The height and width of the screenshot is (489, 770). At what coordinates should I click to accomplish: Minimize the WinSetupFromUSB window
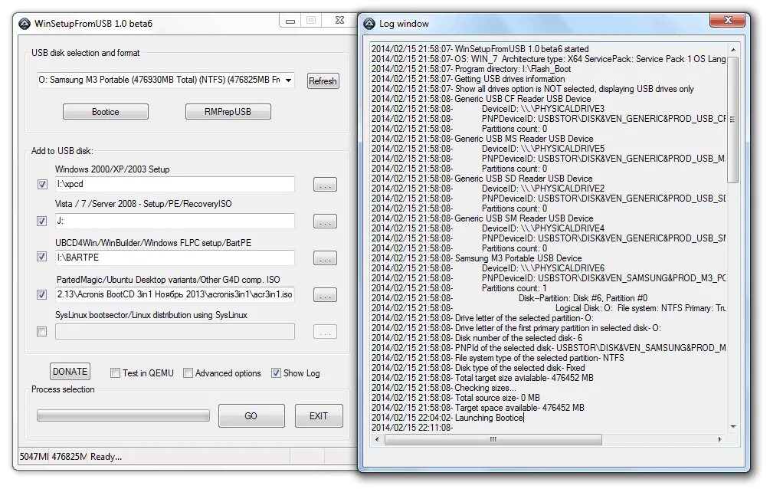coord(290,21)
